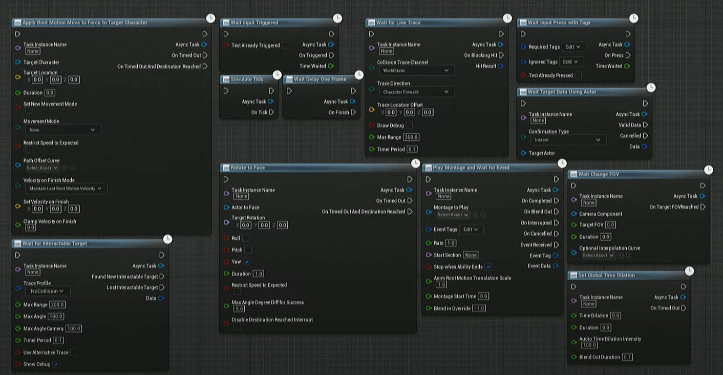Click the Event Received exec pin
The image size is (723, 375).
coord(556,245)
